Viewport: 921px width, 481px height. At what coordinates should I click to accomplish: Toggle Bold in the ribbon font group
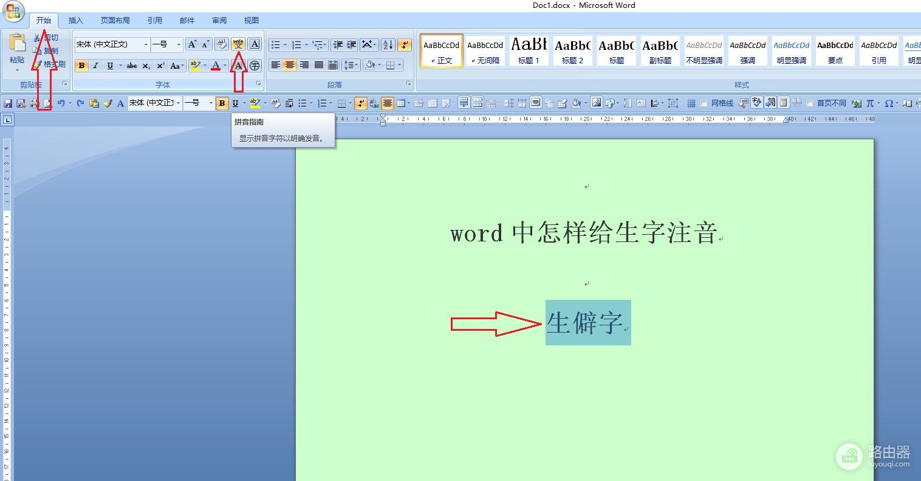click(81, 66)
